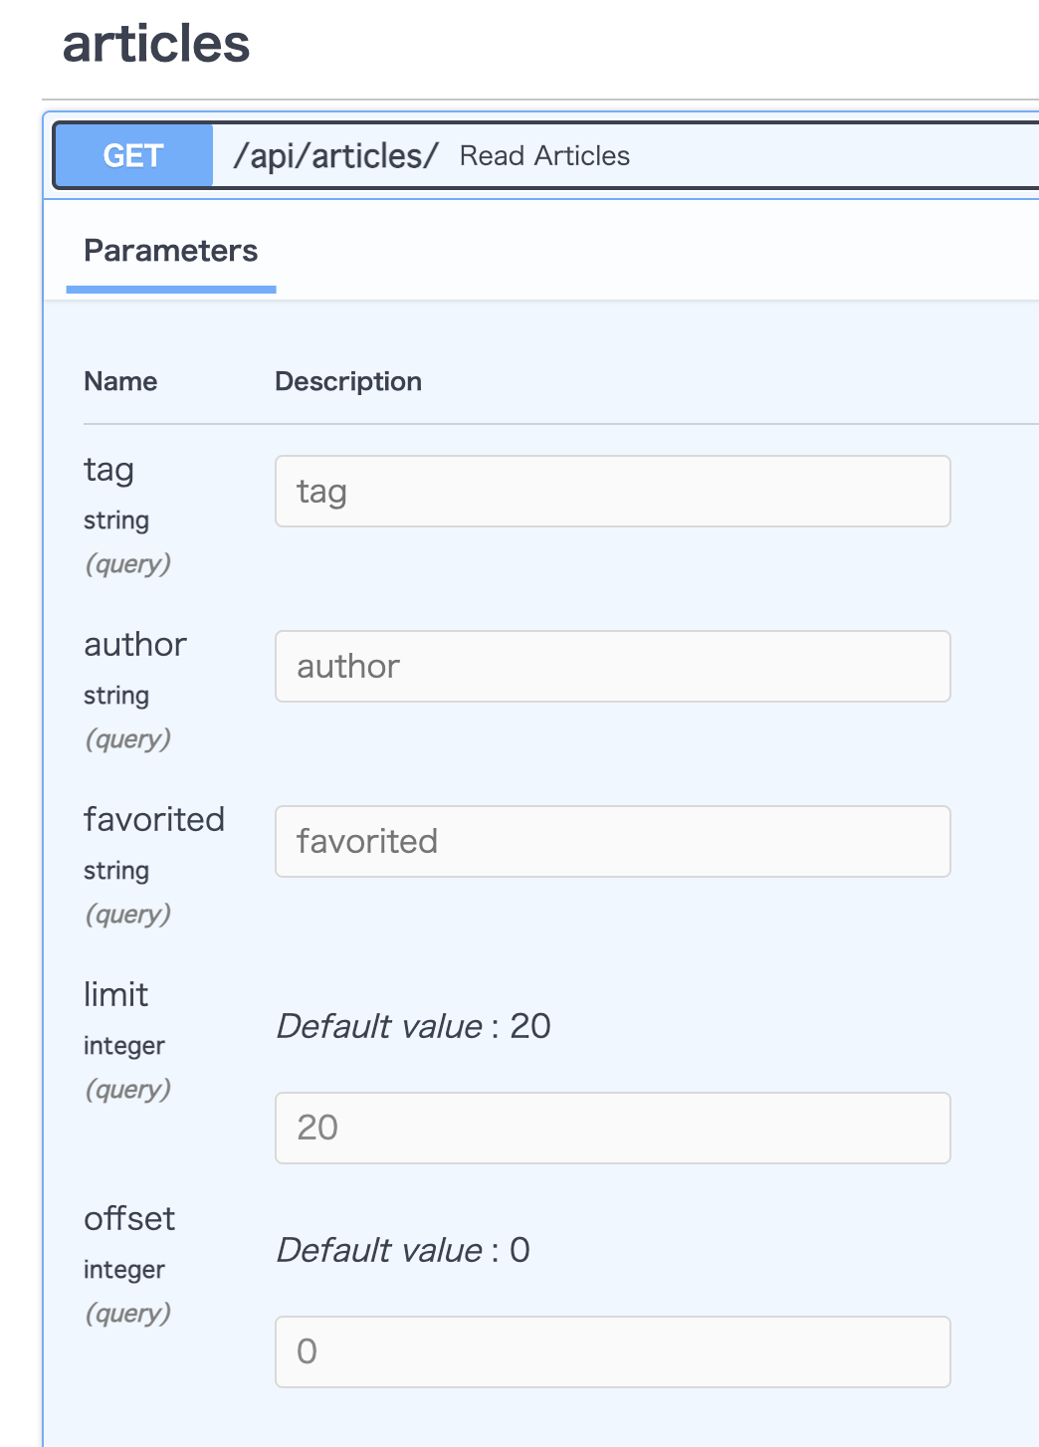This screenshot has width=1039, height=1447.
Task: Click the offset field showing 0
Action: 612,1351
